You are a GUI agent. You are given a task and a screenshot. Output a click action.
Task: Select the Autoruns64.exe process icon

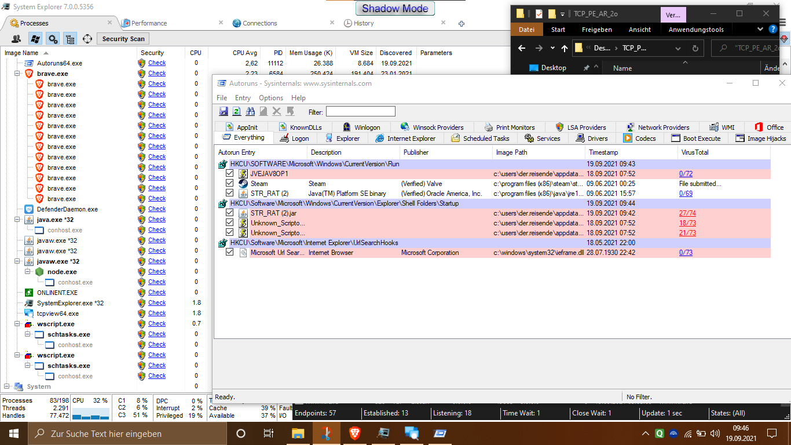click(29, 63)
